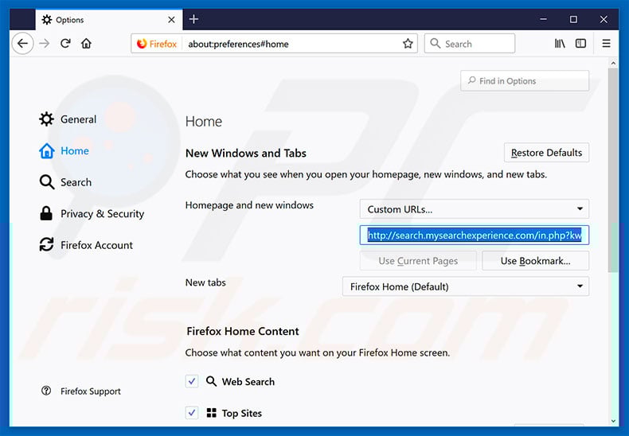
Task: Open a new tab with the plus icon
Action: [193, 19]
